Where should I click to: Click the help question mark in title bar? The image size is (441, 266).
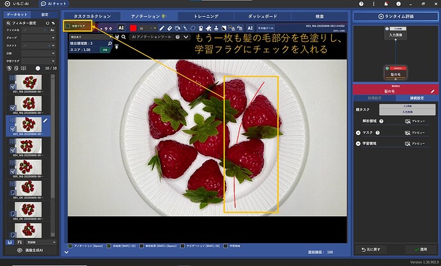(x=361, y=4)
